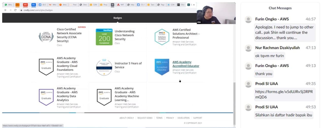Open AWS Academy Cloud Foundations badge title

(67, 64)
